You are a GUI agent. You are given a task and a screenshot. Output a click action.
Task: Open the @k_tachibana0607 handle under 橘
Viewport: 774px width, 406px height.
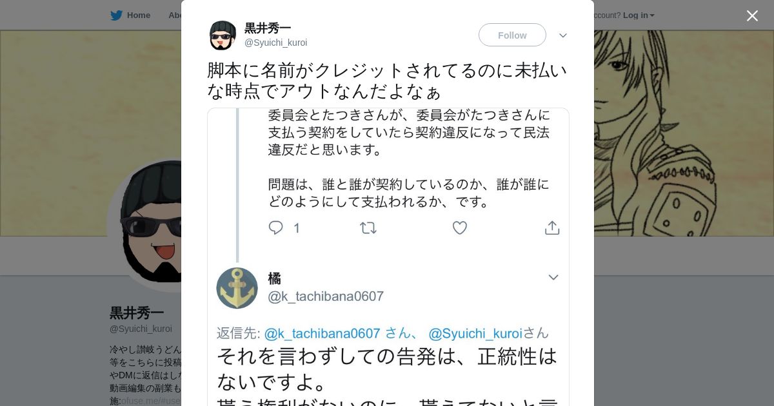tap(326, 296)
